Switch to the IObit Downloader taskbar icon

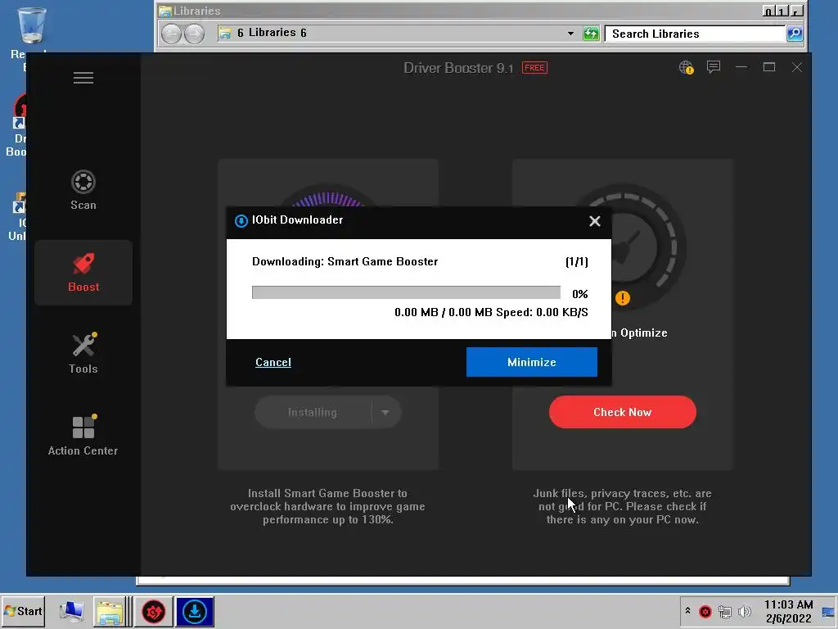point(195,611)
